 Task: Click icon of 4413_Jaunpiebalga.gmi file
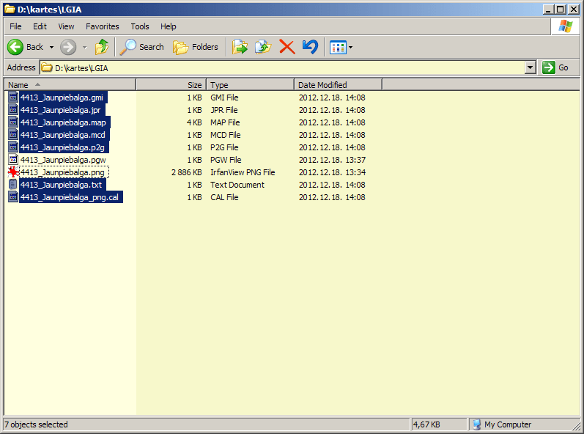coord(13,98)
